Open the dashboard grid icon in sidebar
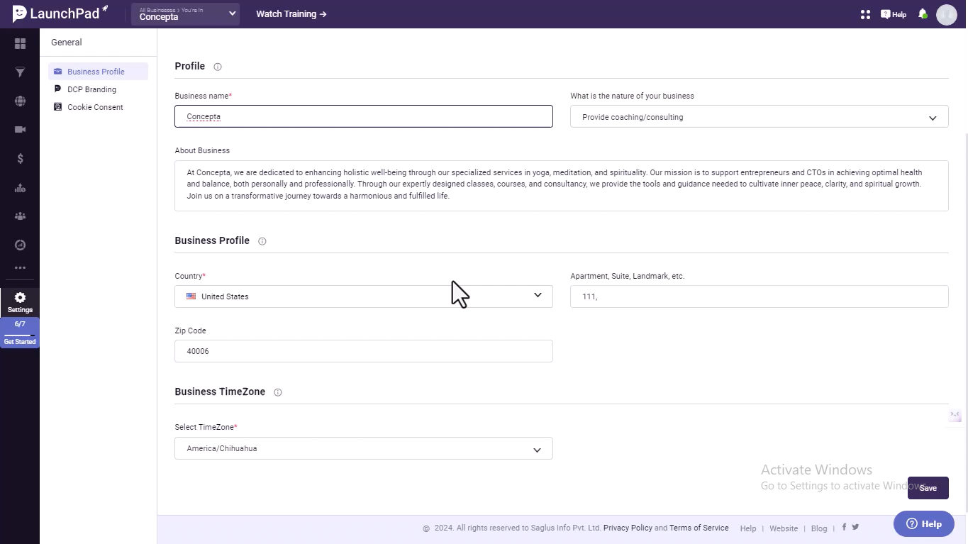 20,44
